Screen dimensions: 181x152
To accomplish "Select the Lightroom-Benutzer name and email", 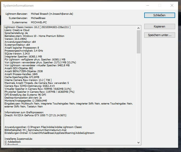I will click(x=52, y=14).
